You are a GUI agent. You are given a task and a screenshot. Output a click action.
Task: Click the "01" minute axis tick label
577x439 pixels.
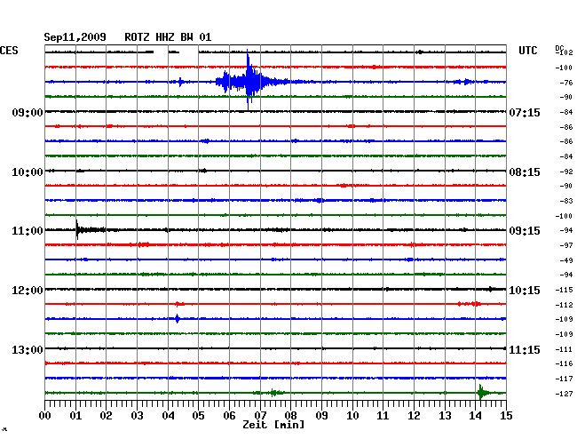[75, 416]
